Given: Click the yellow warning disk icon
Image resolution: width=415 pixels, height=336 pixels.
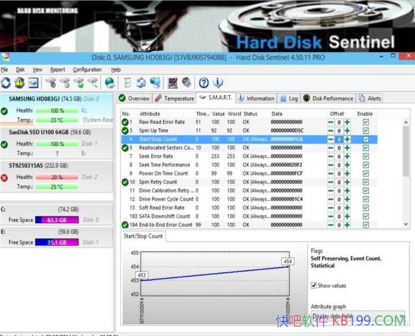Looking at the screenshot, I should [x=20, y=83].
